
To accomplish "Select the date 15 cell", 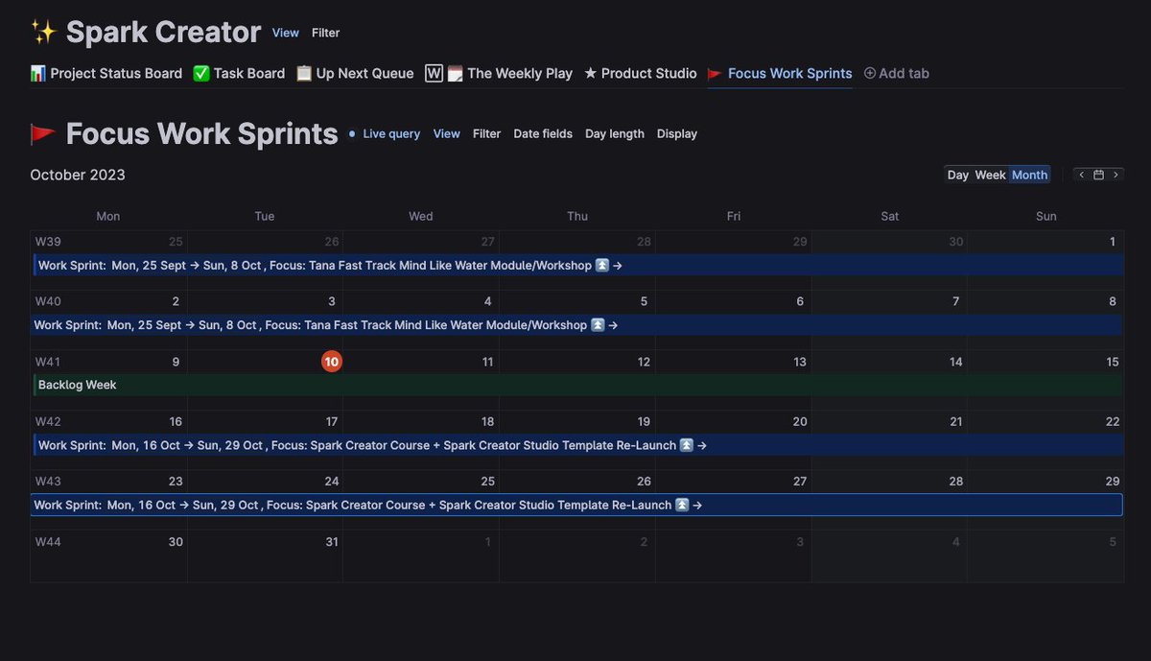I will click(1113, 362).
